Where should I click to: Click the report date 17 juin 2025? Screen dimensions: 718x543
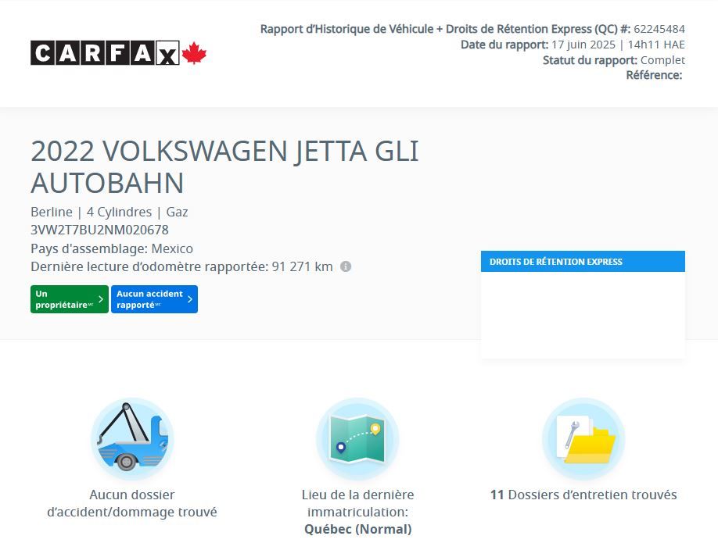click(x=583, y=45)
